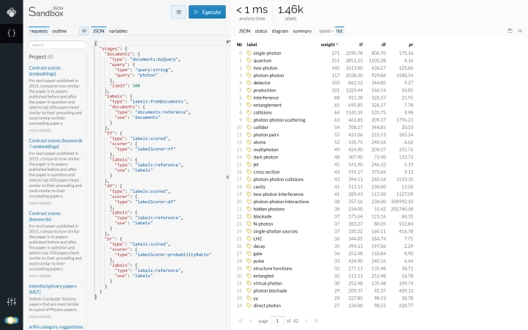Open the Contrast scores (keywords) request
The width and height of the screenshot is (528, 330).
(45, 216)
